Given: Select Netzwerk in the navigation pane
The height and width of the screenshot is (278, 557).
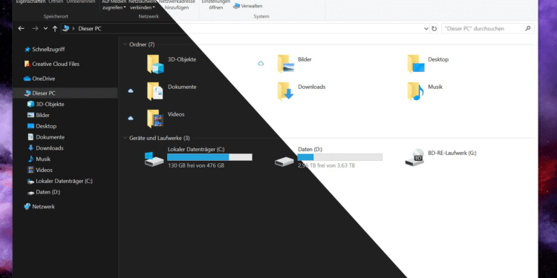Looking at the screenshot, I should [x=39, y=207].
